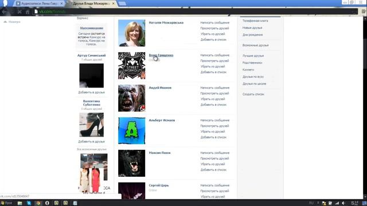Open Андрій Иванов's profile name link
367x206 pixels.
(x=160, y=88)
